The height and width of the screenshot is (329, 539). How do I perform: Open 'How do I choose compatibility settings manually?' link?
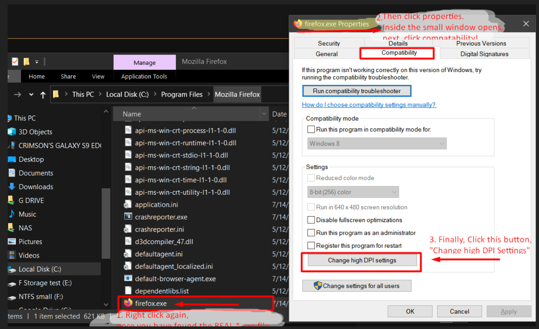[368, 105]
